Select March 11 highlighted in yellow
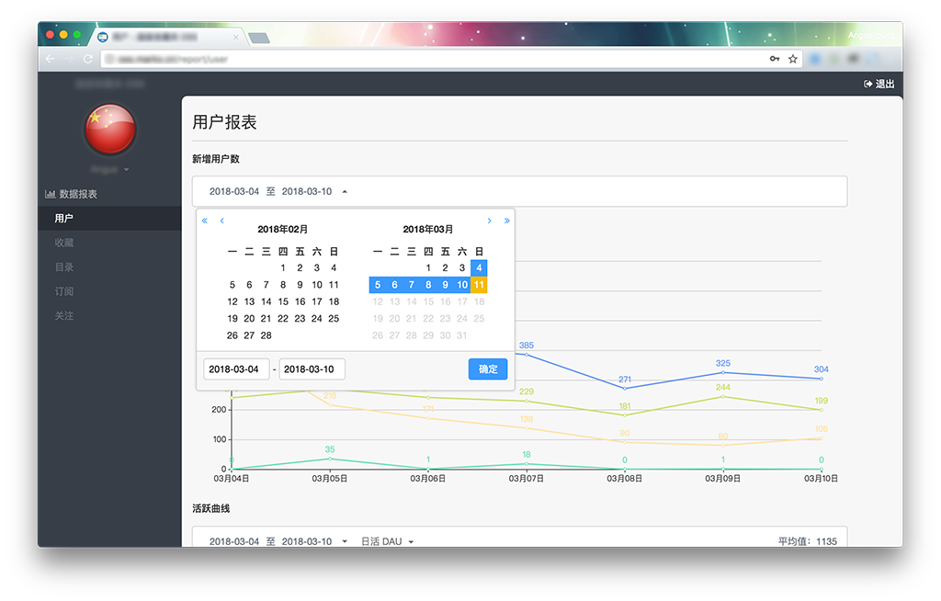Screen dimensions: 941x601 [479, 285]
